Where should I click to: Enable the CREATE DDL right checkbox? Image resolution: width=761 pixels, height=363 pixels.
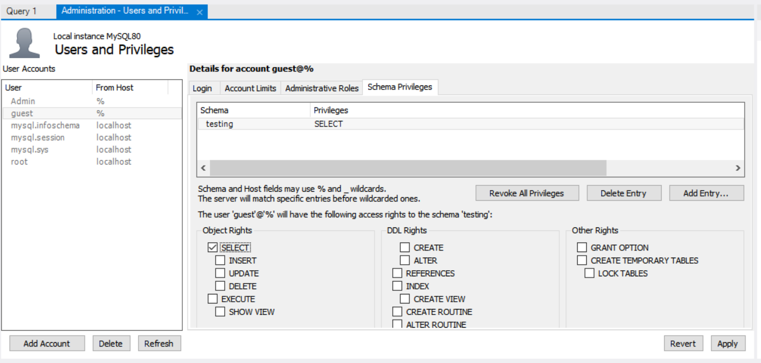point(405,247)
